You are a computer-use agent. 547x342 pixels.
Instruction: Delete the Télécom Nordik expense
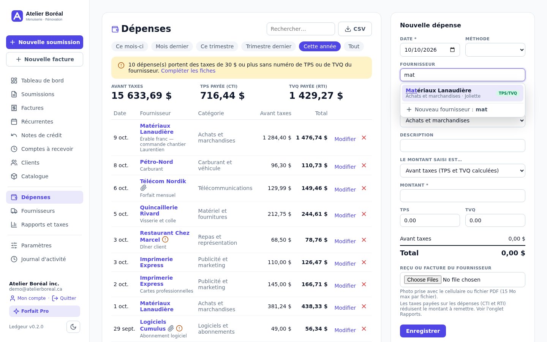pos(364,188)
